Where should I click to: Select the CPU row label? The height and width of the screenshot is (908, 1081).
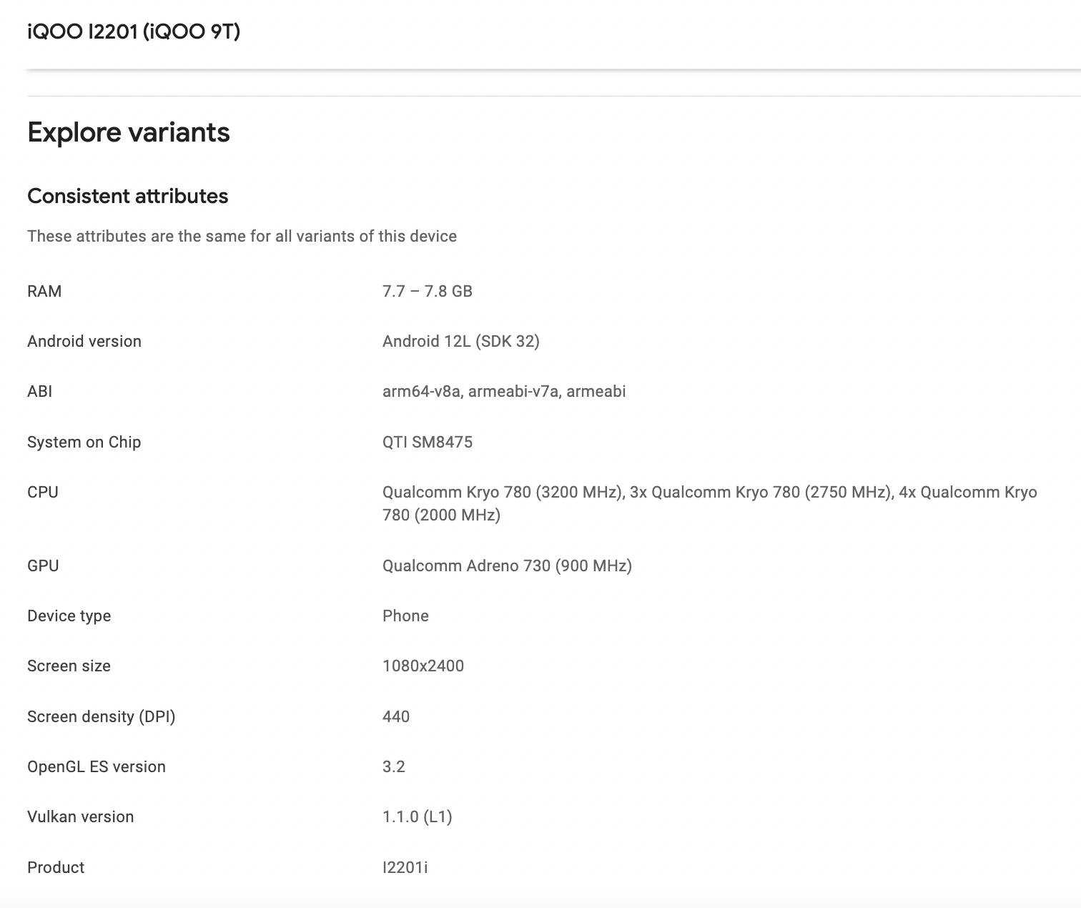coord(42,492)
